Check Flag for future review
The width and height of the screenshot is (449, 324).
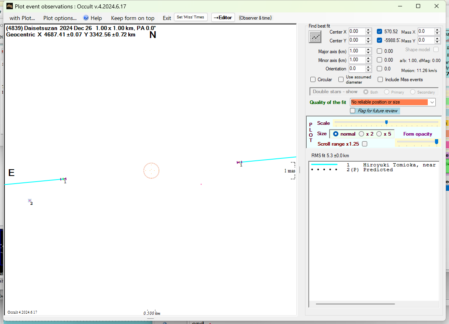click(x=353, y=111)
